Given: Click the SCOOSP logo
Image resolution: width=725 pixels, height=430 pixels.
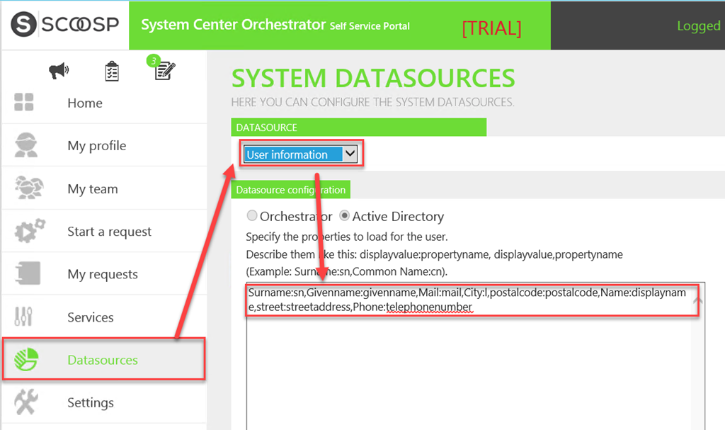Looking at the screenshot, I should pos(64,25).
